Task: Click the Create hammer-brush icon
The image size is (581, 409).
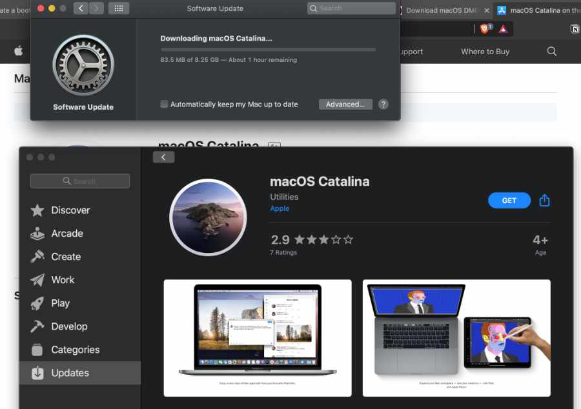Action: [37, 257]
